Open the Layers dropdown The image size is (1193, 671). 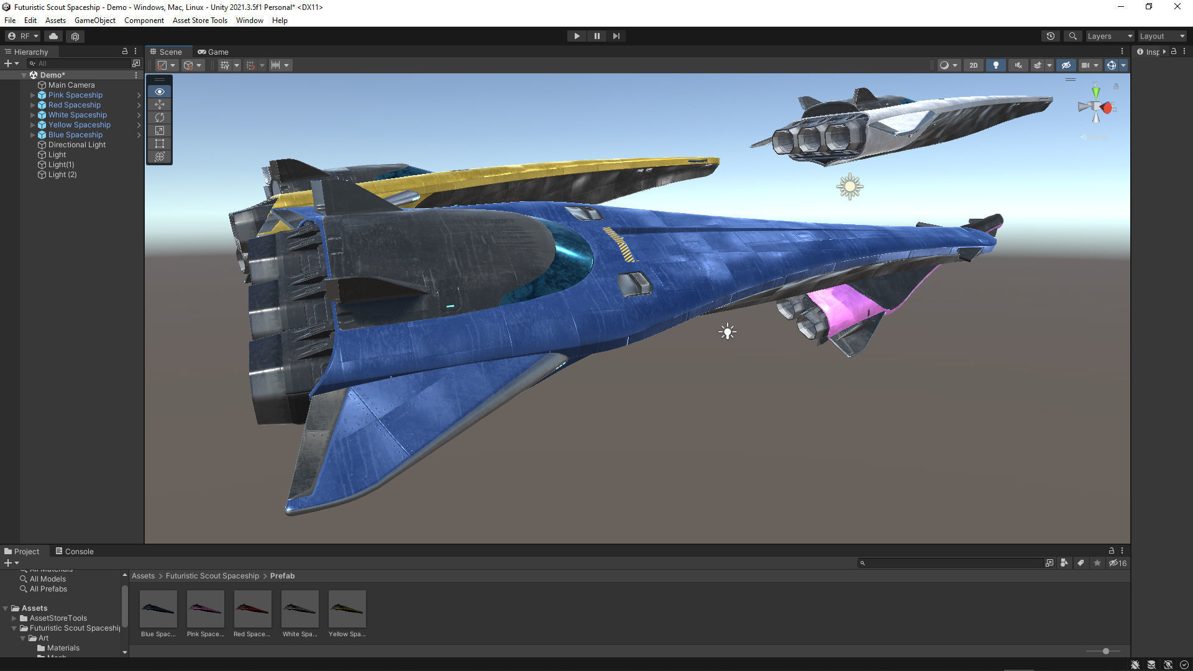[x=1110, y=36]
